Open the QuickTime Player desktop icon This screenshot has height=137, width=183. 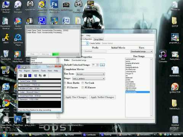[x=18, y=40]
